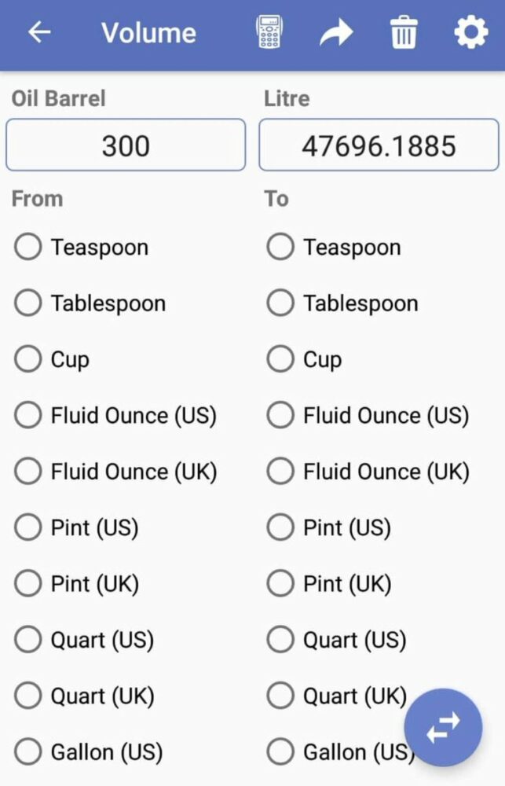Open settings via the gear icon
The height and width of the screenshot is (786, 505).
pyautogui.click(x=471, y=32)
